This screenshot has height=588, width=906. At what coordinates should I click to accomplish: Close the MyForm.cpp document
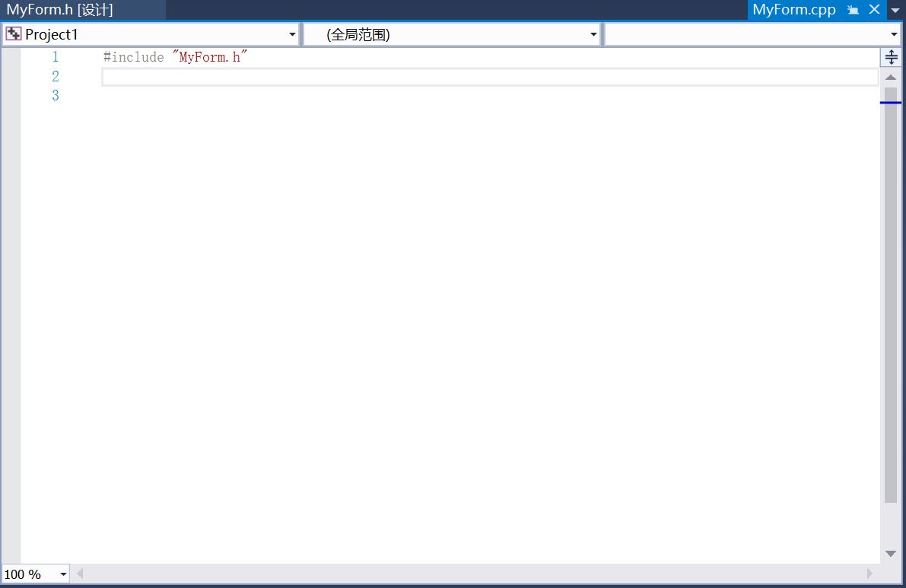873,10
